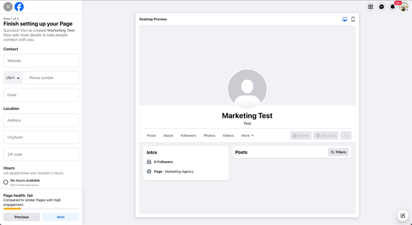
Task: Select the No hours available option
Action: point(6,182)
